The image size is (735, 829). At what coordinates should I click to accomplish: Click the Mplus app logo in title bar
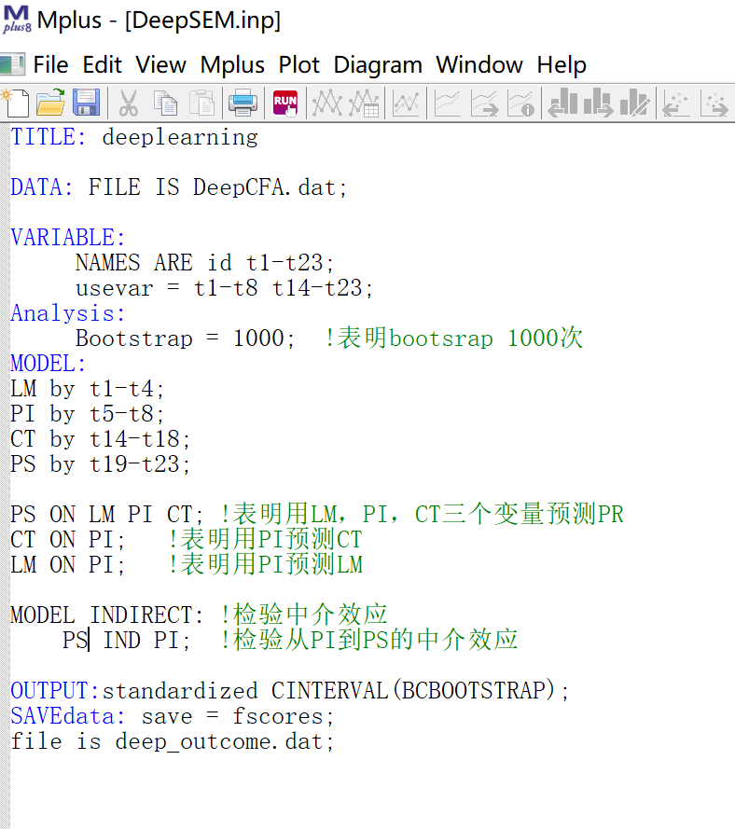(x=17, y=20)
